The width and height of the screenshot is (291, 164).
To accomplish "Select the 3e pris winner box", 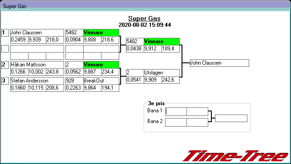I will pos(231,118).
